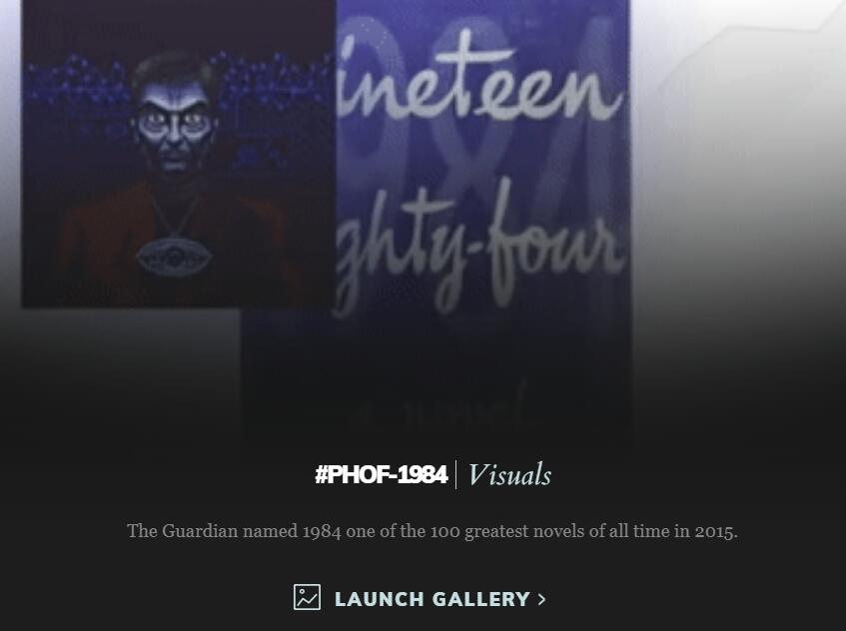Open the Nineteen Eighty-Four book cover image

(x=435, y=221)
